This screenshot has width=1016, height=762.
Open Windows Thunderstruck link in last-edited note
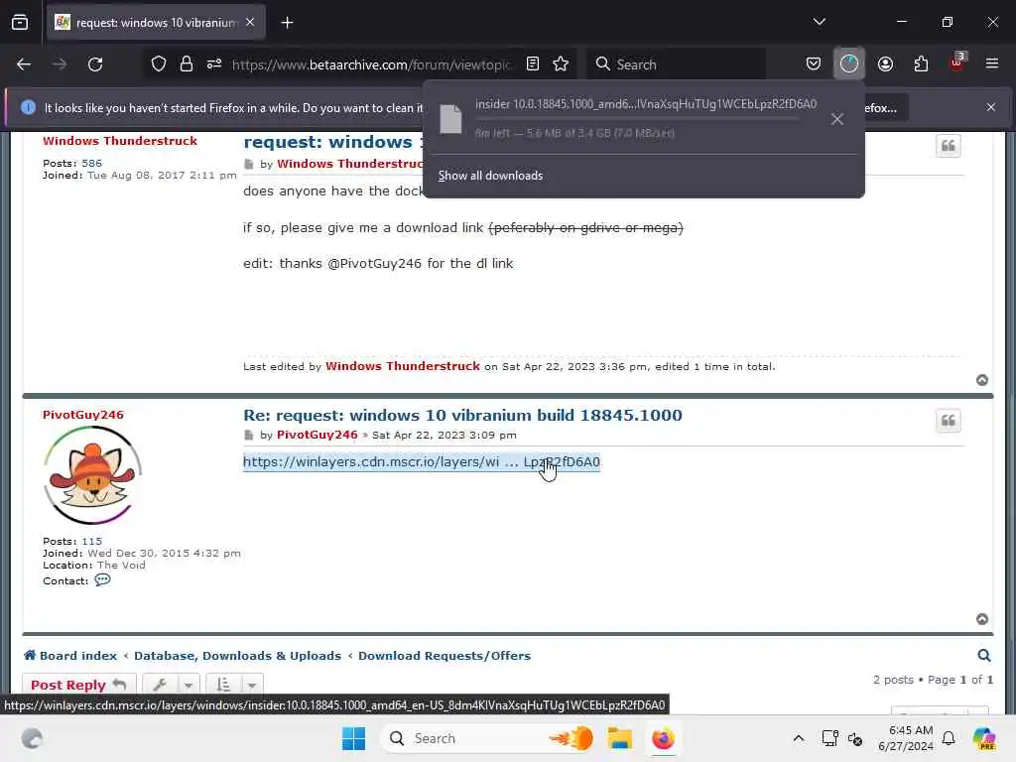click(403, 366)
